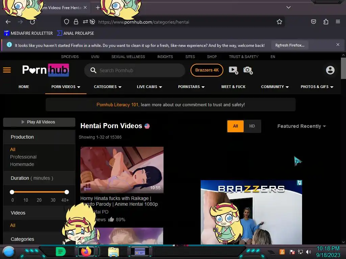Open the INSIGHTS top link

click(165, 57)
